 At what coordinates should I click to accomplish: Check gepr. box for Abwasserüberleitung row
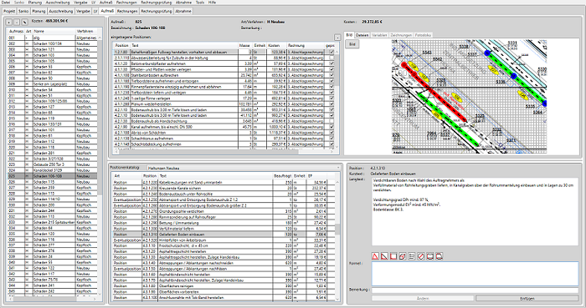point(332,58)
